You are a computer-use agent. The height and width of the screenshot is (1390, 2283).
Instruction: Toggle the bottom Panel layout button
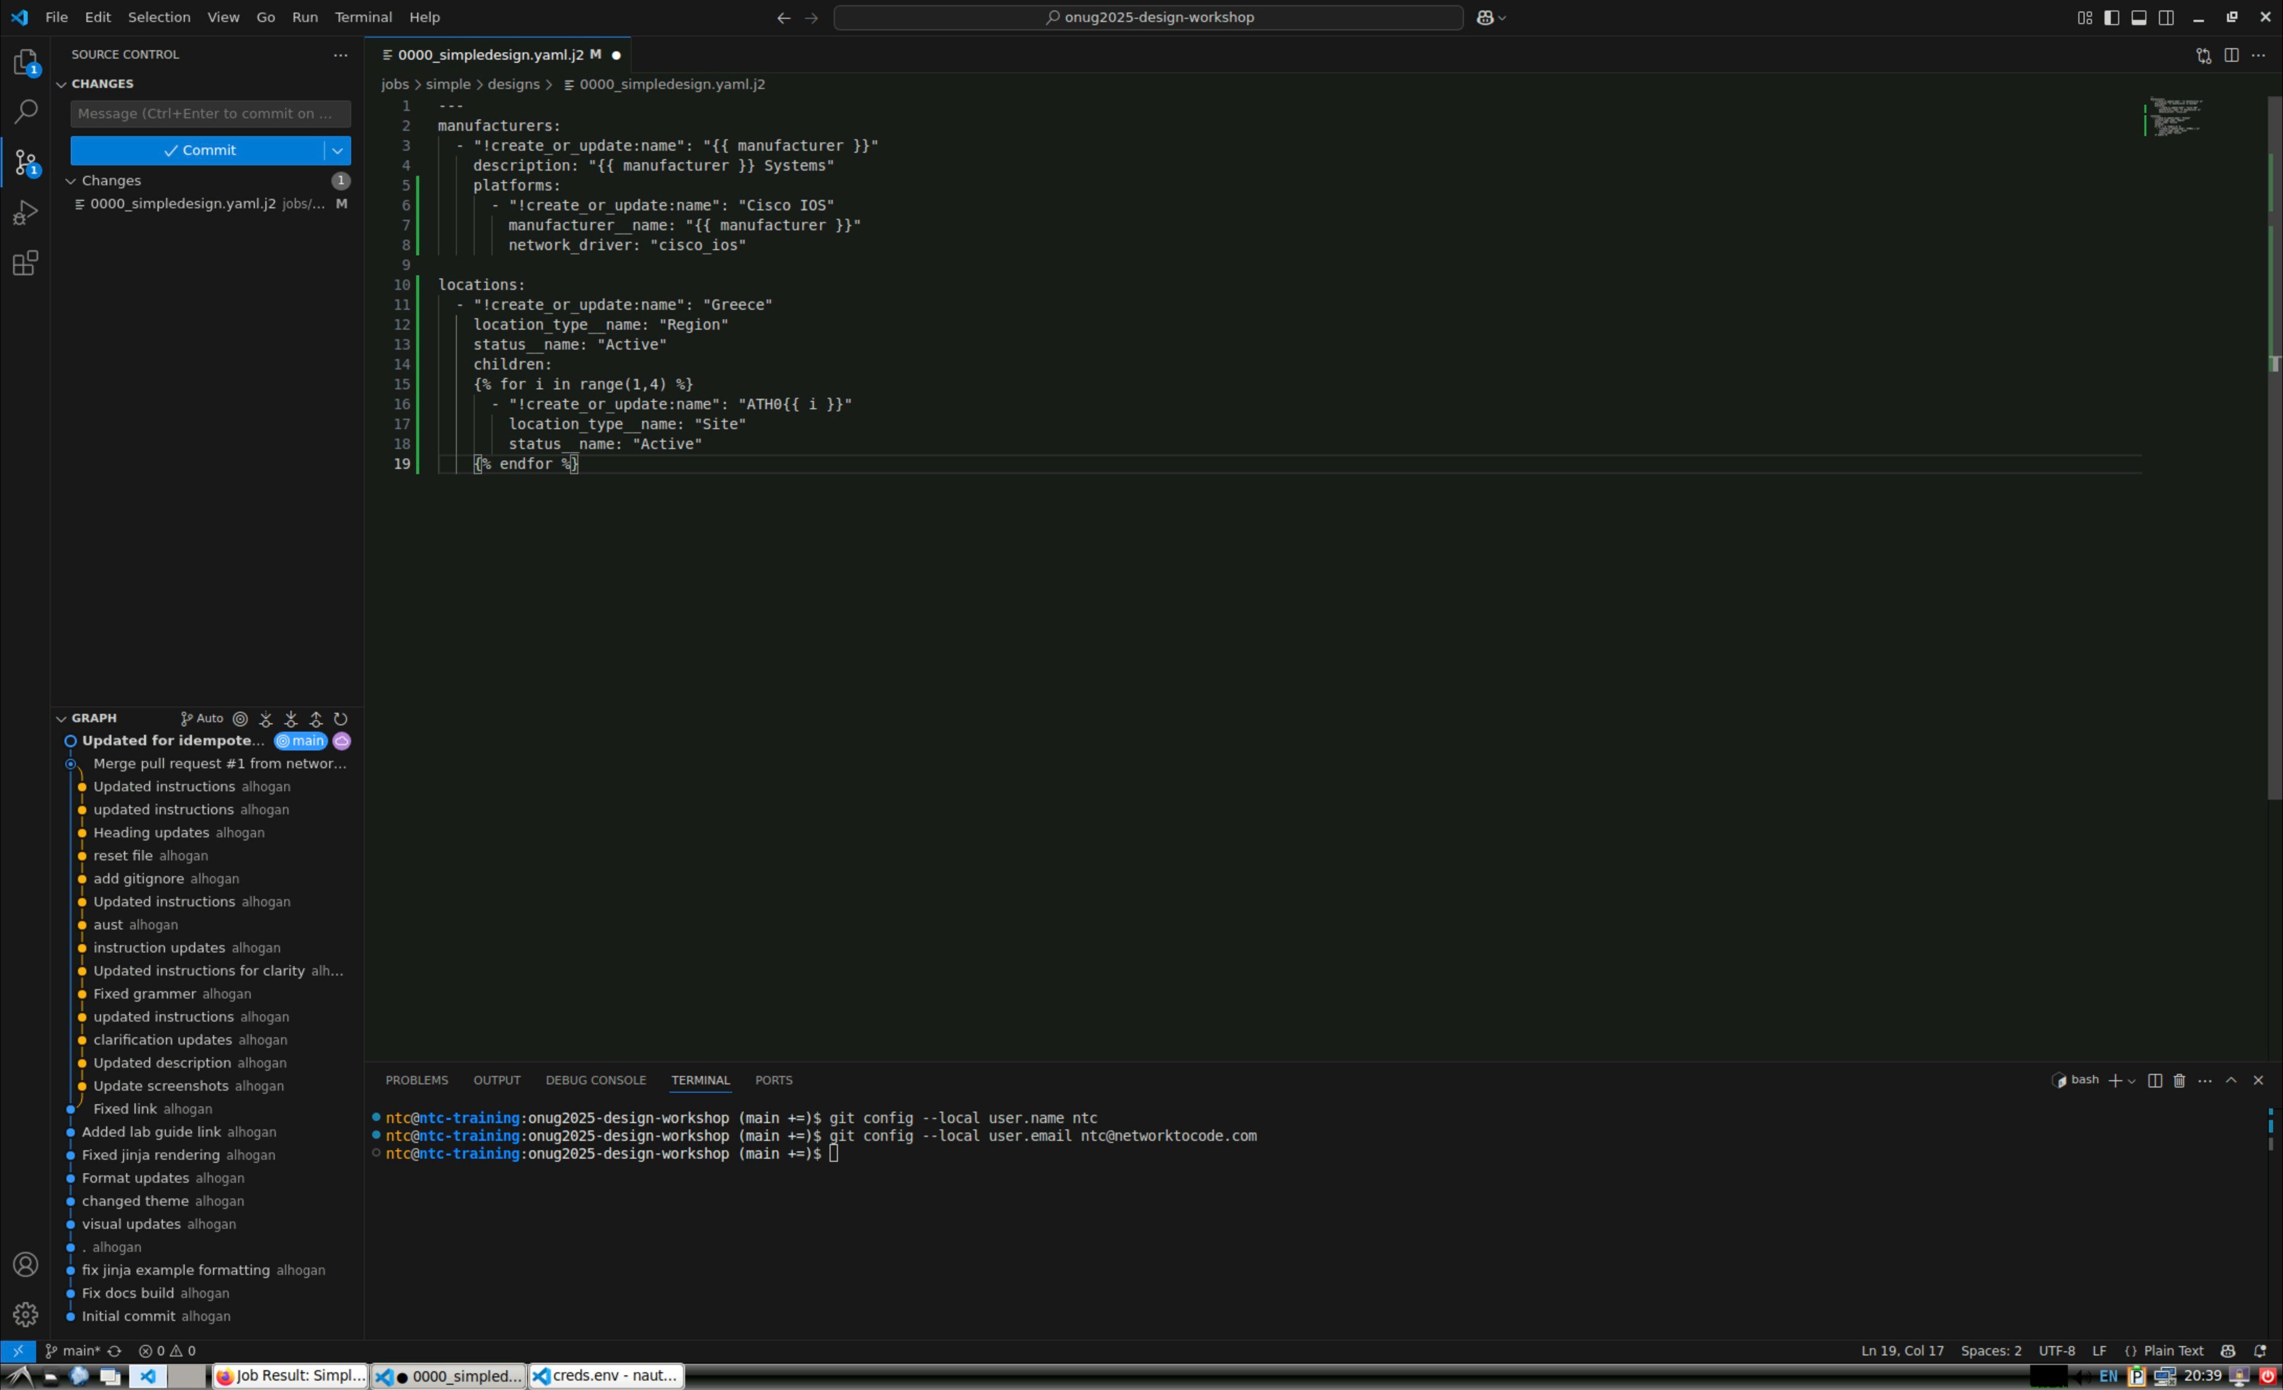point(2139,18)
